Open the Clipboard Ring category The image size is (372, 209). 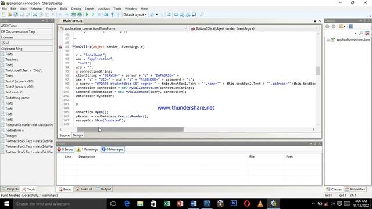click(27, 49)
